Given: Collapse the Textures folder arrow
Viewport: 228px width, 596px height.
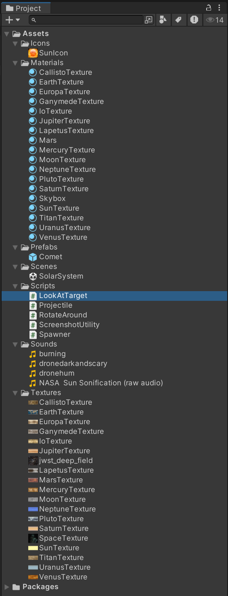Looking at the screenshot, I should click(15, 393).
